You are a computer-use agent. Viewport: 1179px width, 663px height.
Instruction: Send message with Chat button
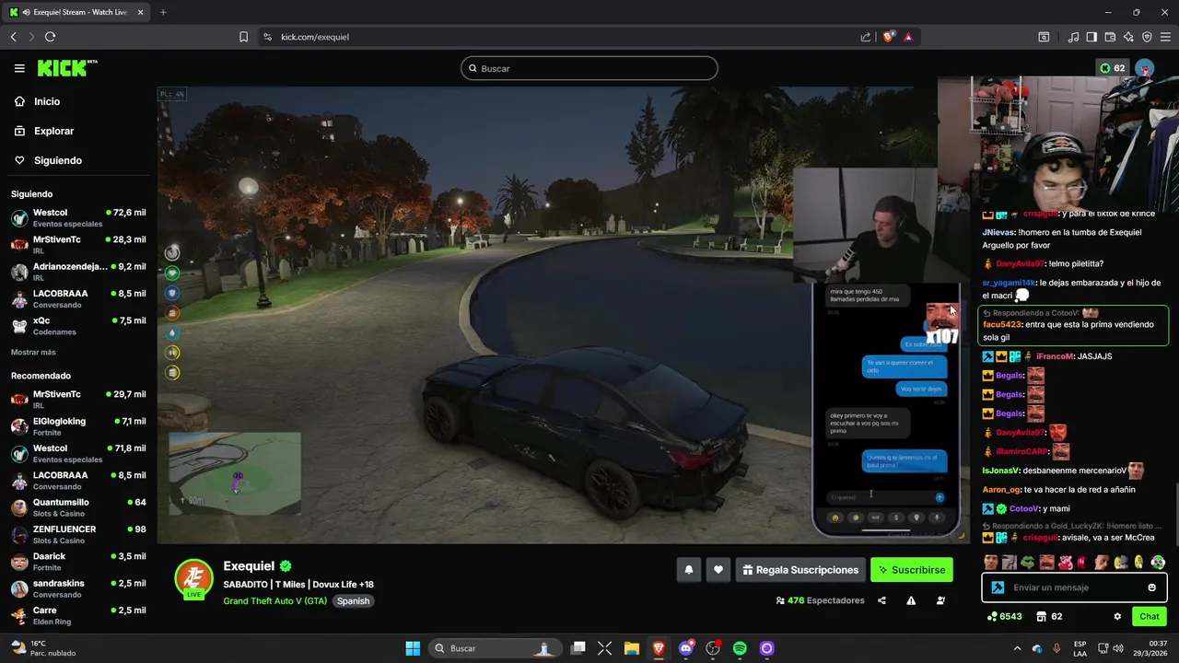coord(1150,616)
